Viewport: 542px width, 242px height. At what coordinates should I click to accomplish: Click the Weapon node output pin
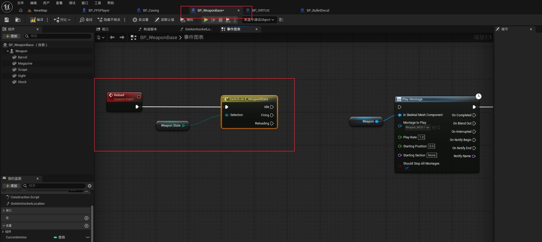[377, 121]
